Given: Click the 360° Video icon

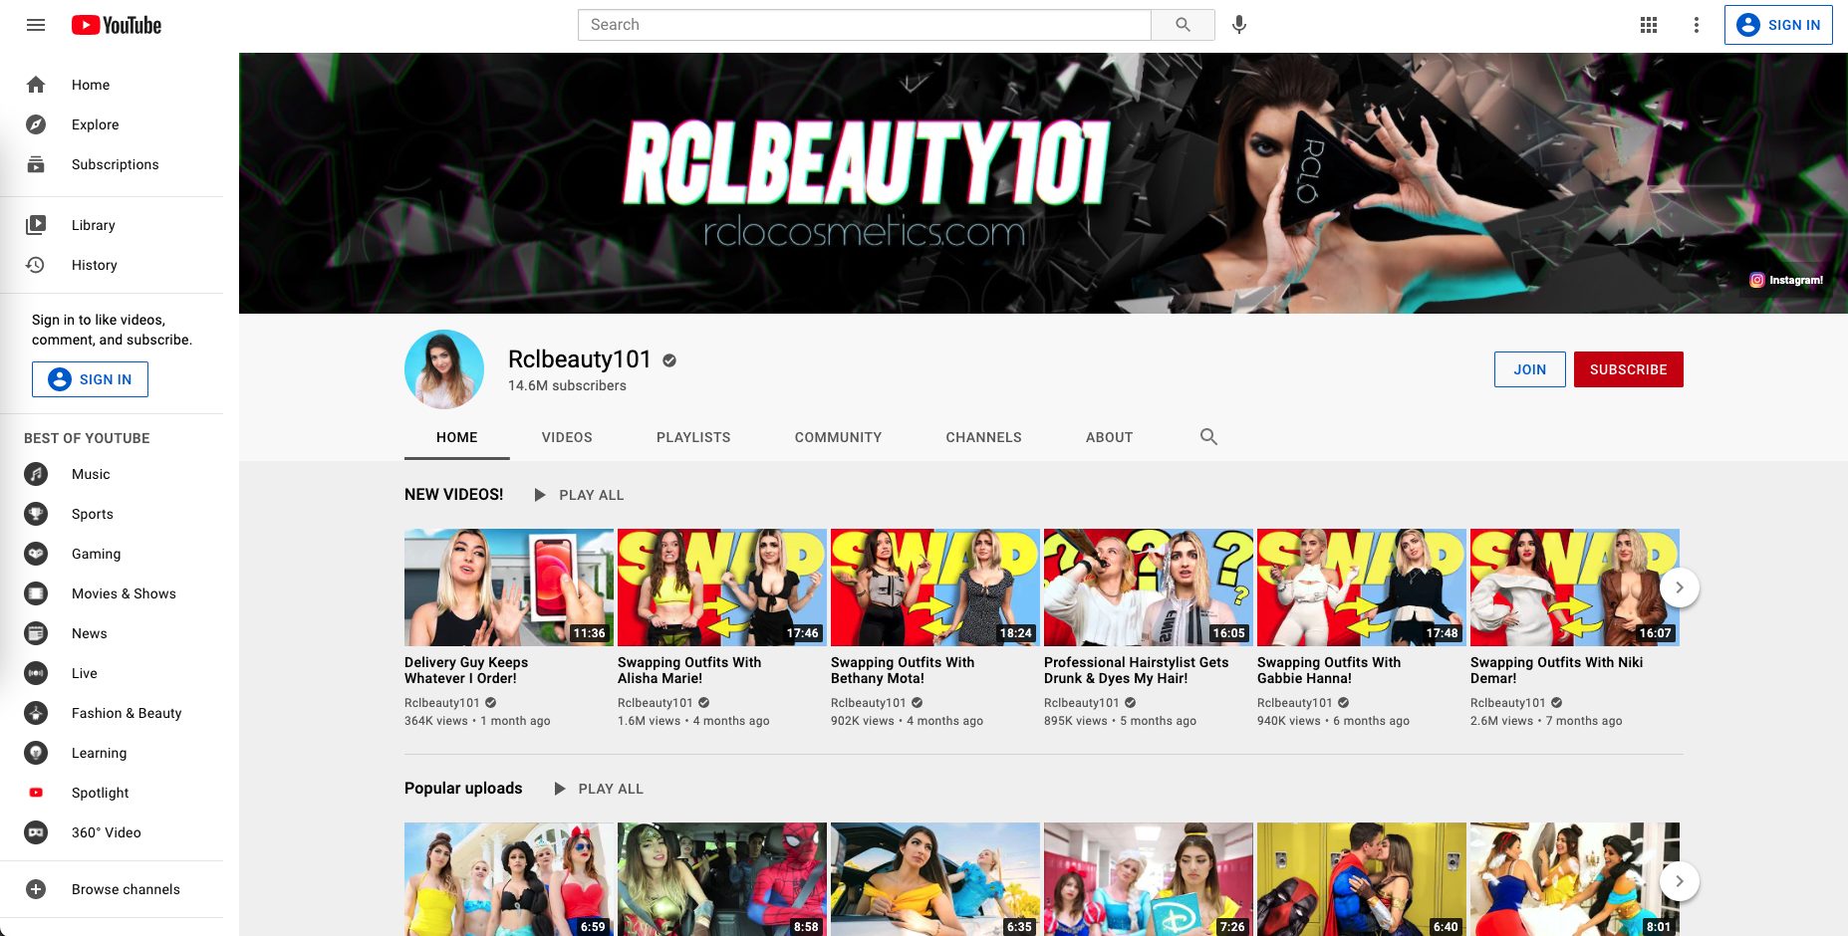Looking at the screenshot, I should point(36,832).
